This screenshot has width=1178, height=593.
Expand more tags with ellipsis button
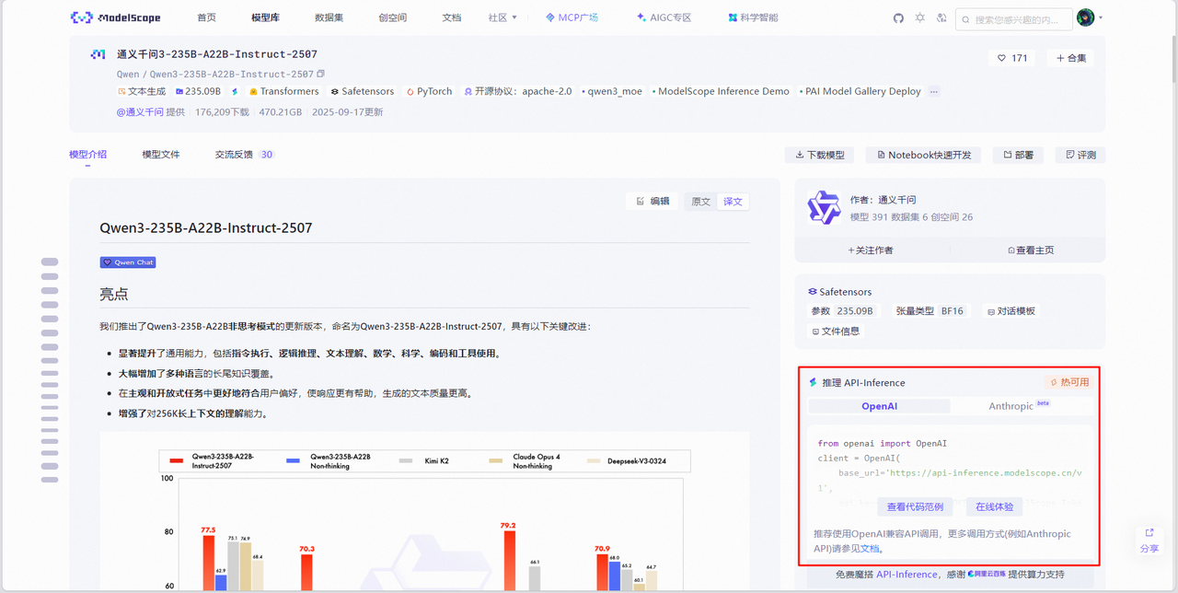(x=934, y=91)
